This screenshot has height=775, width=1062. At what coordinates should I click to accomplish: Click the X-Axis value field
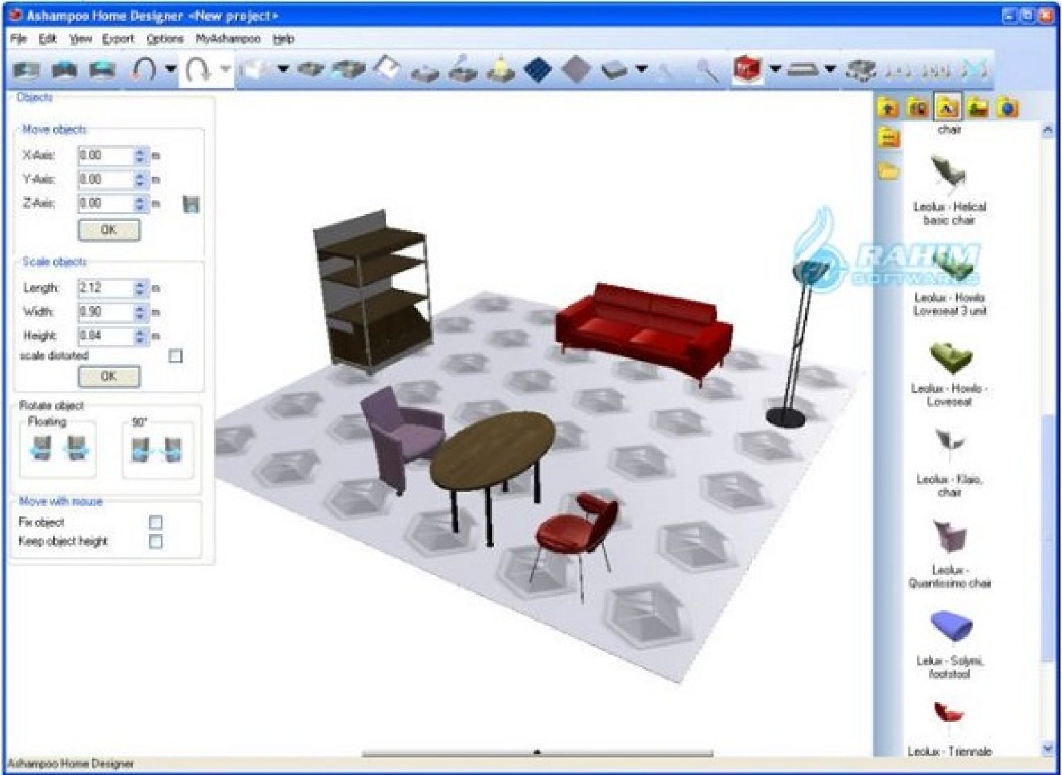tap(105, 156)
